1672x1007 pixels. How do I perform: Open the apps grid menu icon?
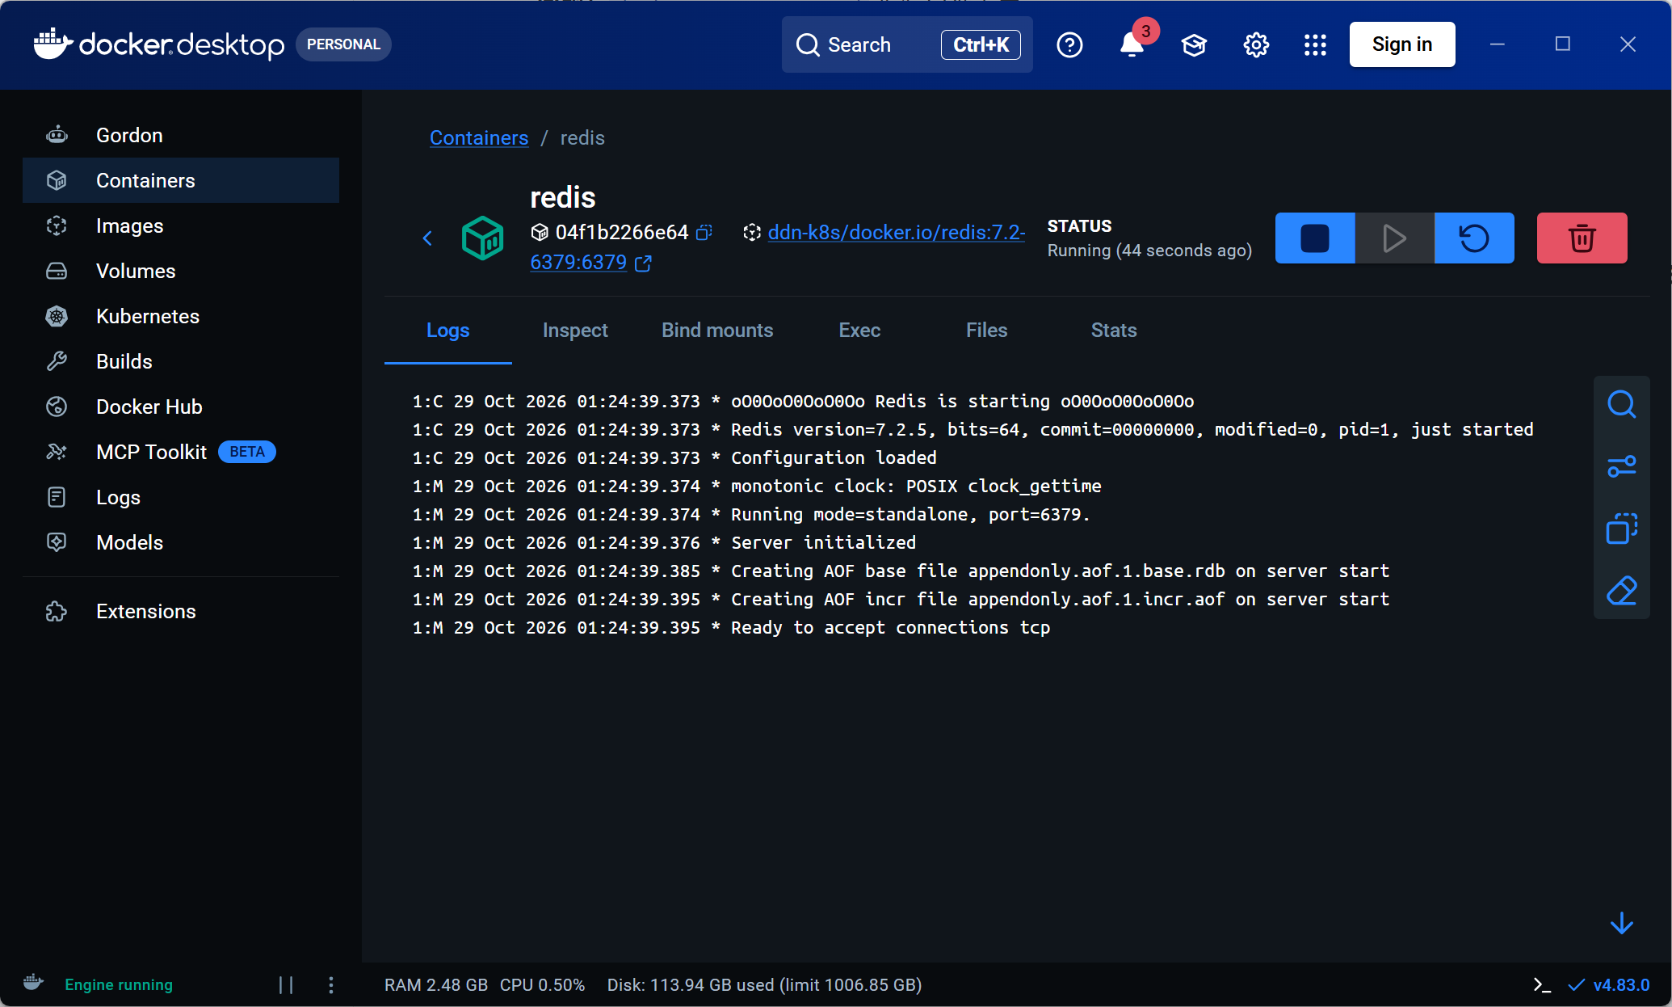tap(1315, 44)
